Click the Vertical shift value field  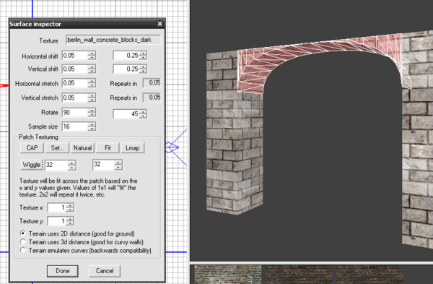coord(75,69)
